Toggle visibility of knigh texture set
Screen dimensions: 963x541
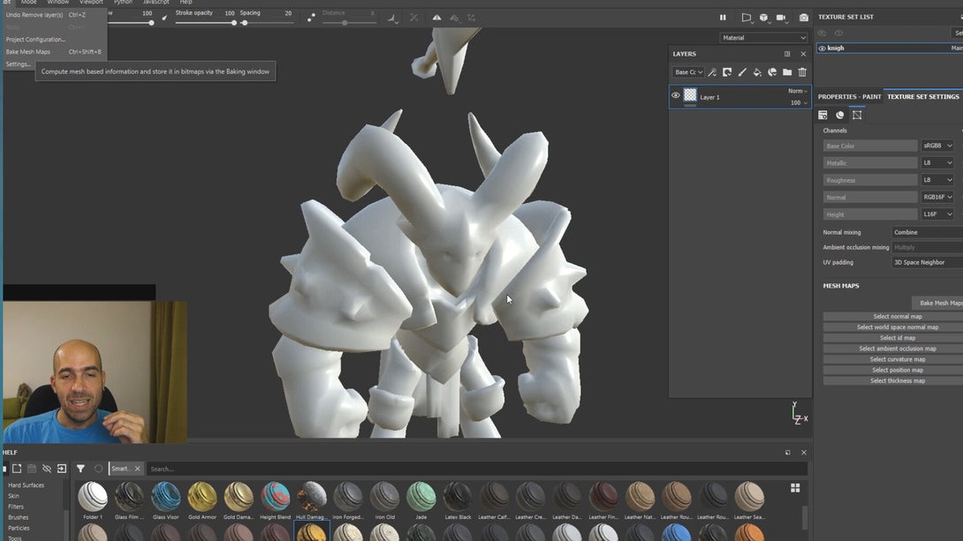click(x=823, y=48)
